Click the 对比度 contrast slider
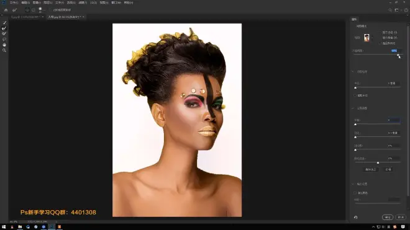Image resolution: width=410 pixels, height=230 pixels. 378,150
